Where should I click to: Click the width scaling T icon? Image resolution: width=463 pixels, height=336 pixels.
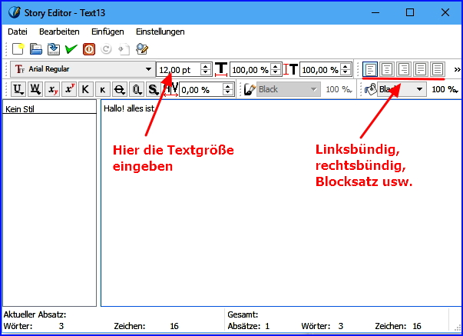coord(221,70)
